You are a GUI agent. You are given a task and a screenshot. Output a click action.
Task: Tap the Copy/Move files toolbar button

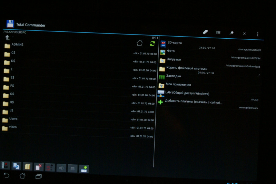tap(16, 166)
